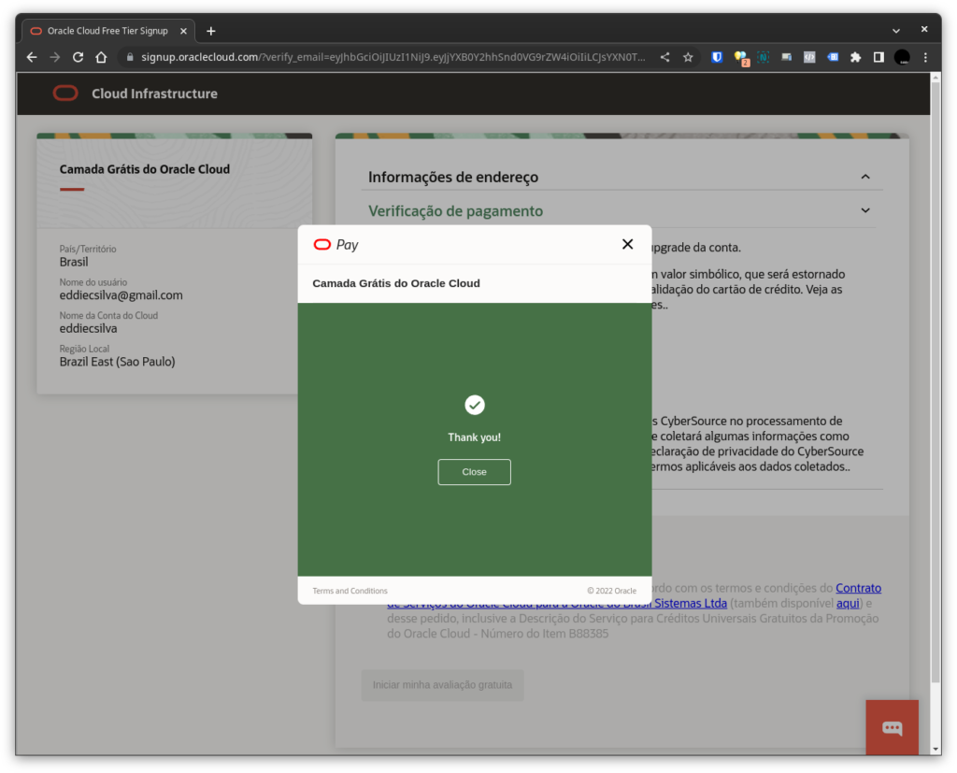Click the © 2022 Oracle footer text
This screenshot has width=957, height=773.
click(x=611, y=591)
